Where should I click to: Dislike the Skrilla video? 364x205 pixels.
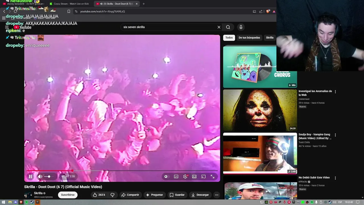point(112,195)
